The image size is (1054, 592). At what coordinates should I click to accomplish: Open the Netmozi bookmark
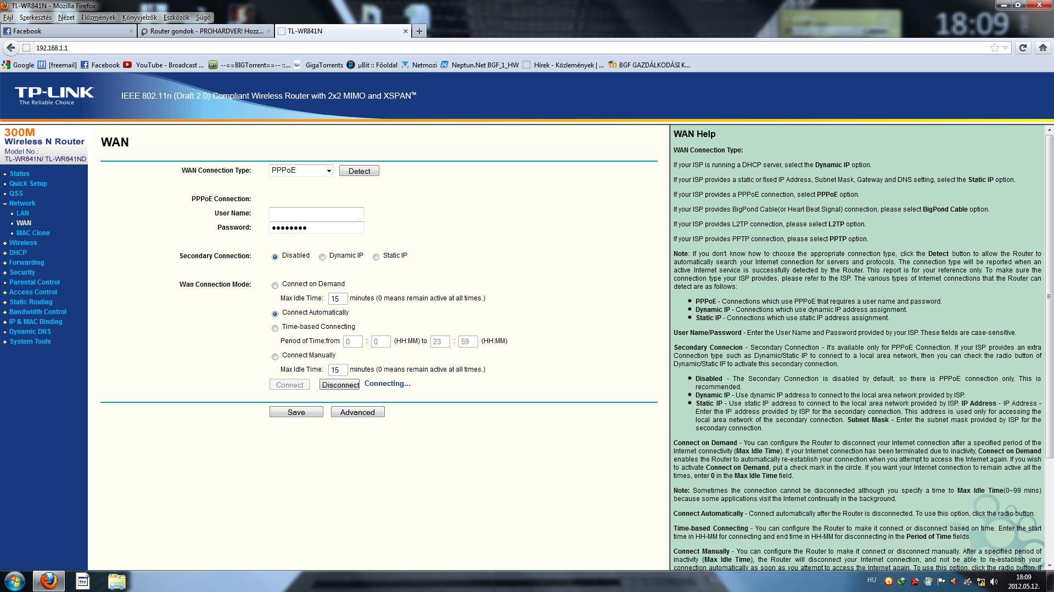tap(419, 65)
